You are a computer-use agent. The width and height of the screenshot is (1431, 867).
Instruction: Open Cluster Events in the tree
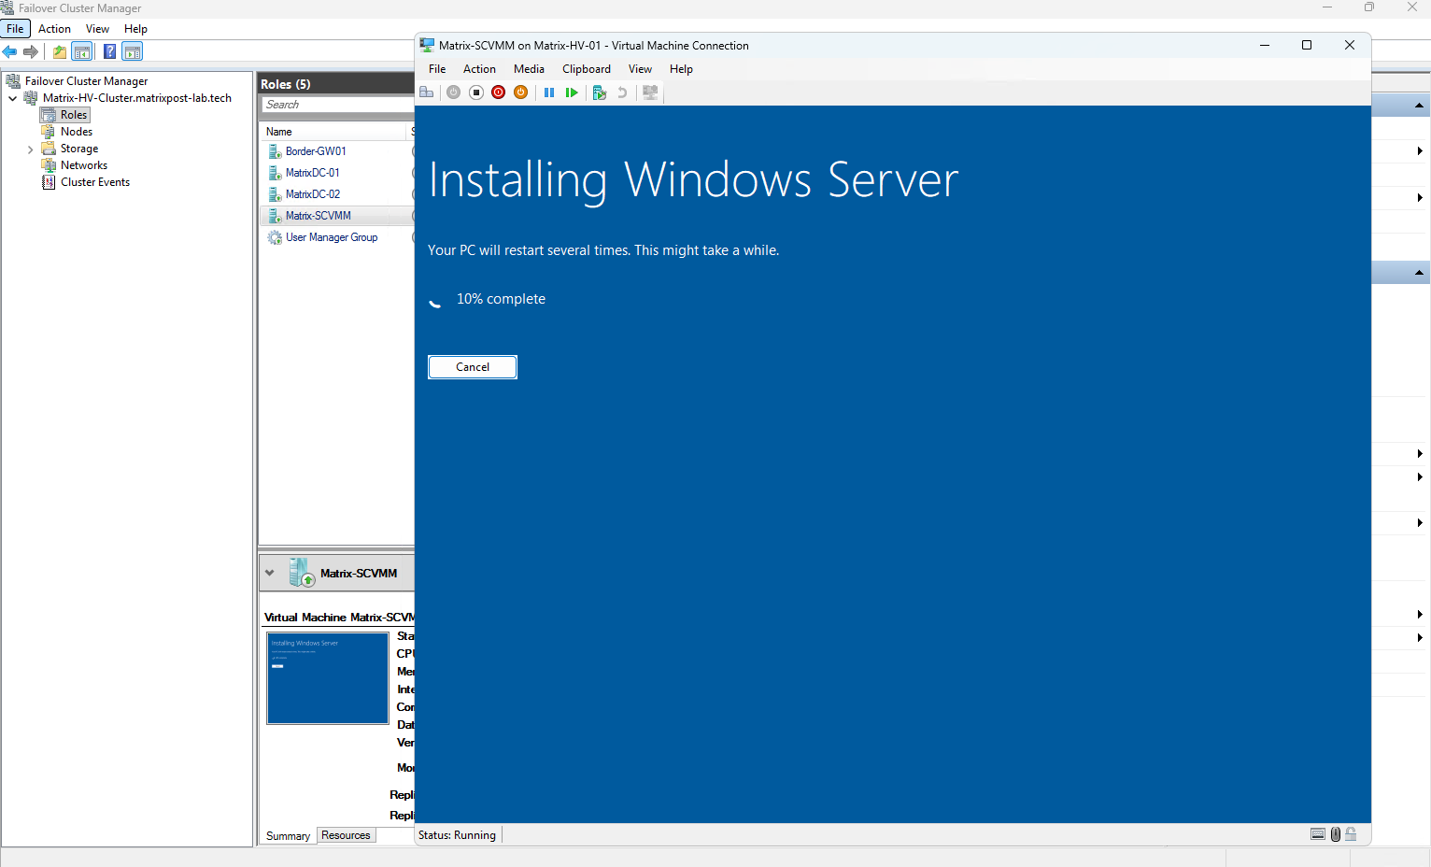pos(94,182)
